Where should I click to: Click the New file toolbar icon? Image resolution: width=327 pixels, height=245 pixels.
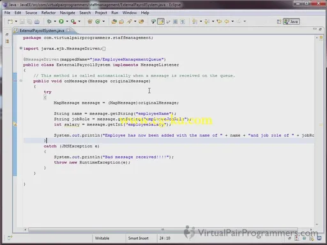pos(10,22)
